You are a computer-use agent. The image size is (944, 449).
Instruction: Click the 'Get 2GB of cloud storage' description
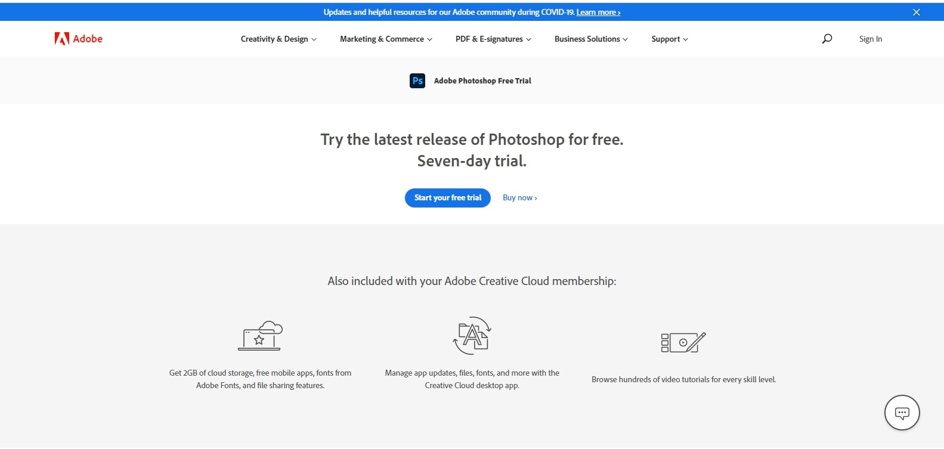tap(260, 379)
